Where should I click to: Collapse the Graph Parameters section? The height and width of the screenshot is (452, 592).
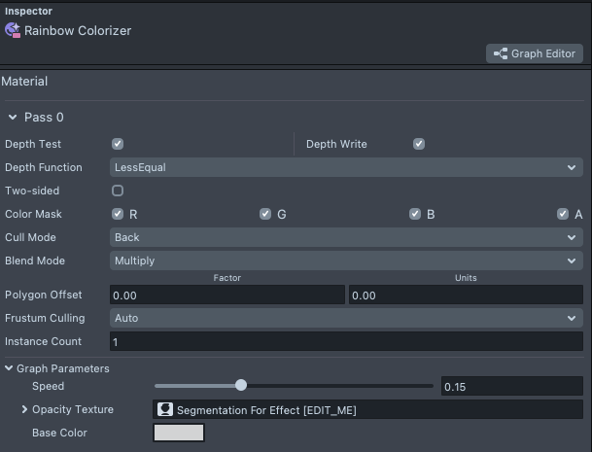[9, 368]
